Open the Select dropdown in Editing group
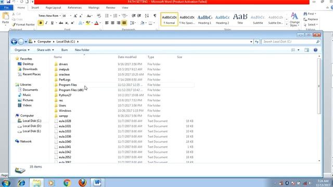Image resolution: width=333 pixels, height=187 pixels. tap(317, 25)
